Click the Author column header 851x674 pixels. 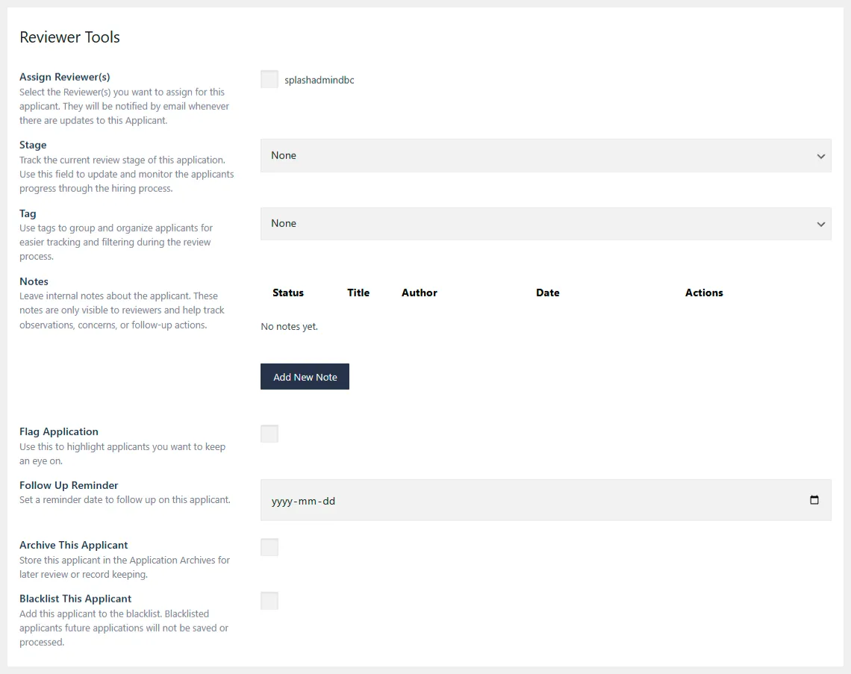(419, 293)
